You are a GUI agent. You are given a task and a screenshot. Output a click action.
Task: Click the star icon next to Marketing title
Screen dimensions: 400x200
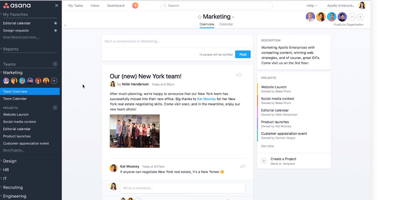click(x=200, y=16)
